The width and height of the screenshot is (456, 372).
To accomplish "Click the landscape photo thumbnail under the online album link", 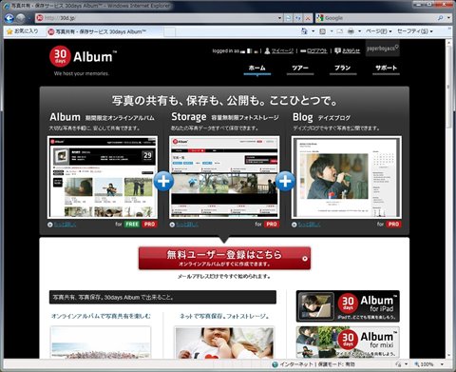I will pos(101,343).
